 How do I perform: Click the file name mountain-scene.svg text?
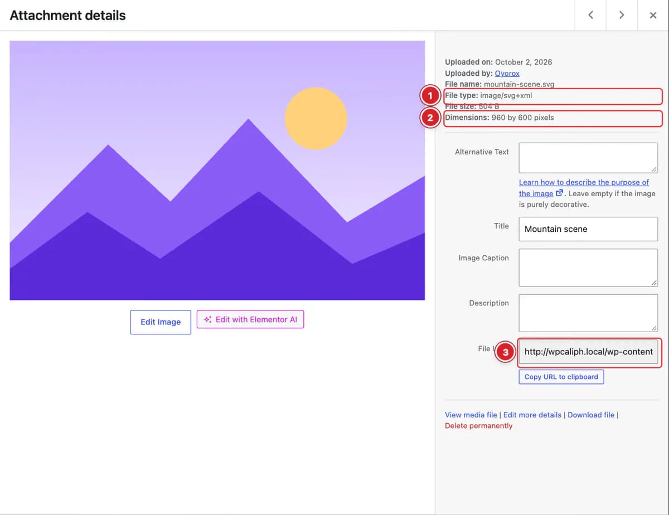pos(519,84)
